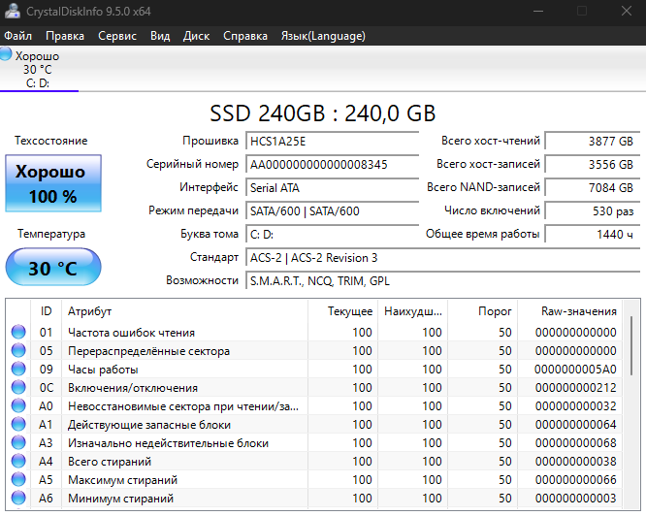
Task: Click the Число включений value 530 раз
Action: (x=592, y=210)
